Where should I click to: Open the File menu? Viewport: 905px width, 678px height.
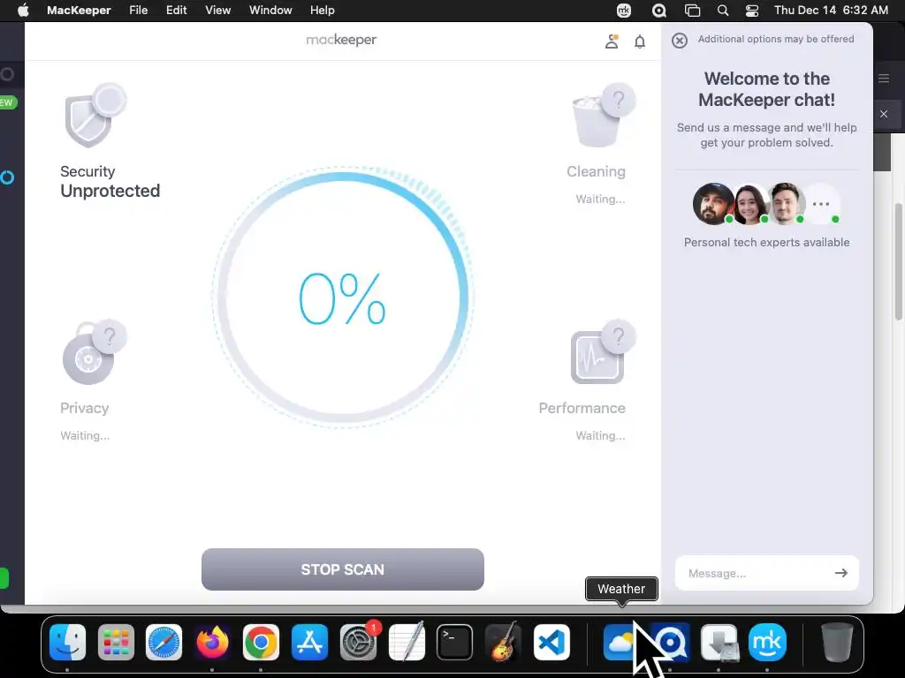point(138,11)
